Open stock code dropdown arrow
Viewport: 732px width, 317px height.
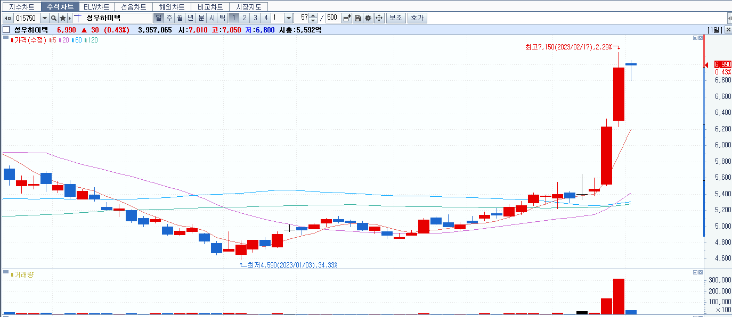click(45, 18)
